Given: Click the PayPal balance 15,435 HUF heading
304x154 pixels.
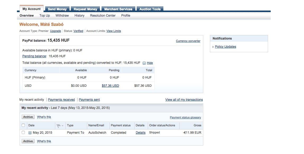Looking at the screenshot, I should [46, 40].
